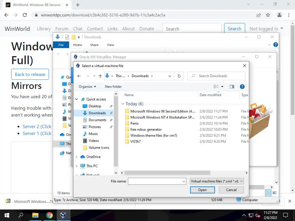
Task: Click New folder in the dialog
Action: pyautogui.click(x=113, y=87)
